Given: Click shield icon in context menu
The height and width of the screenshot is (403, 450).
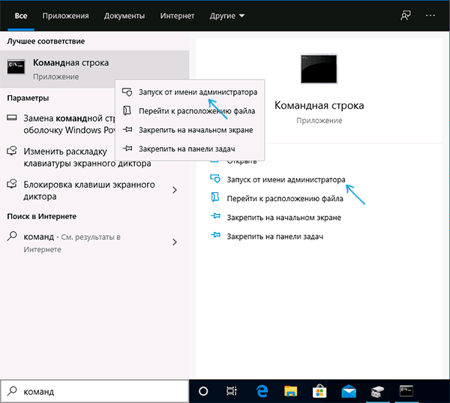Looking at the screenshot, I should point(127,92).
